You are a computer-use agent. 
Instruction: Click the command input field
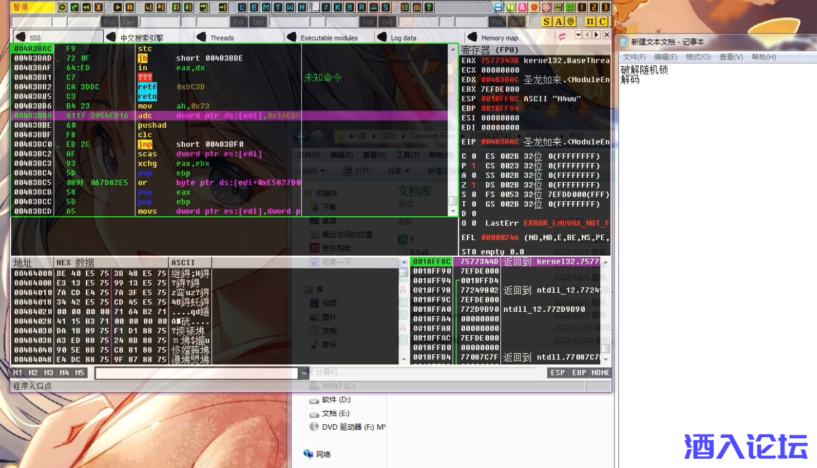coord(196,373)
